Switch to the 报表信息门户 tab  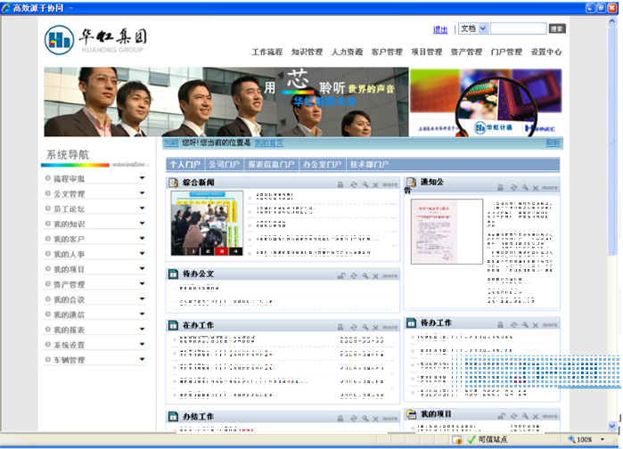click(x=271, y=164)
